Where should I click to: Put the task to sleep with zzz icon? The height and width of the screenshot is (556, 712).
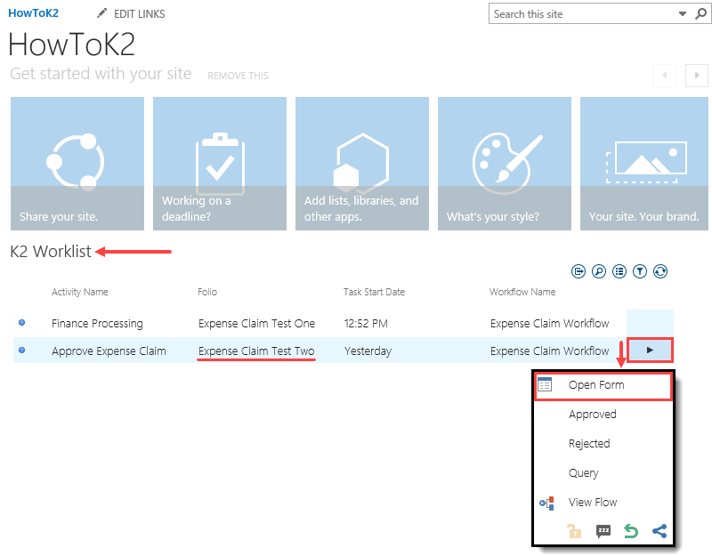coord(603,530)
